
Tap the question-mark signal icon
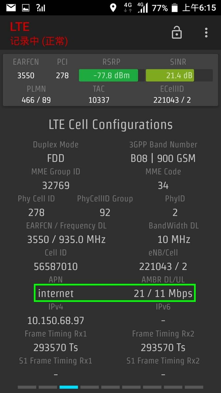coord(41,8)
